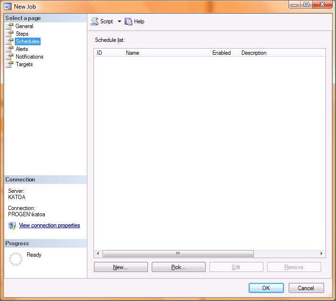Image resolution: width=336 pixels, height=301 pixels.
Task: Click the Help book icon
Action: coord(128,21)
